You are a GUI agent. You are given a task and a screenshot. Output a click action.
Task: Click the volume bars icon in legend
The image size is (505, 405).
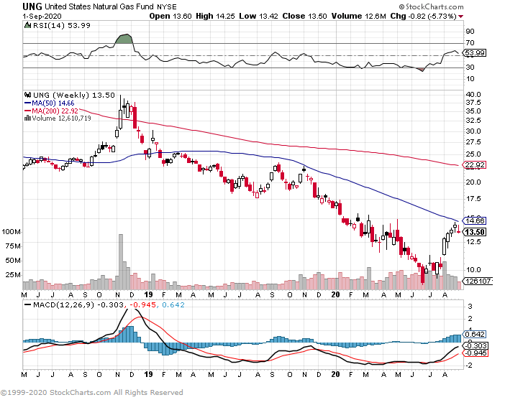click(x=28, y=118)
